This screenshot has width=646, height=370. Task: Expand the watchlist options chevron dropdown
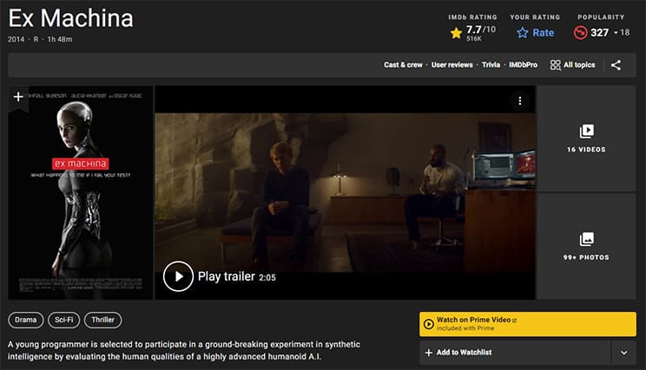click(623, 353)
